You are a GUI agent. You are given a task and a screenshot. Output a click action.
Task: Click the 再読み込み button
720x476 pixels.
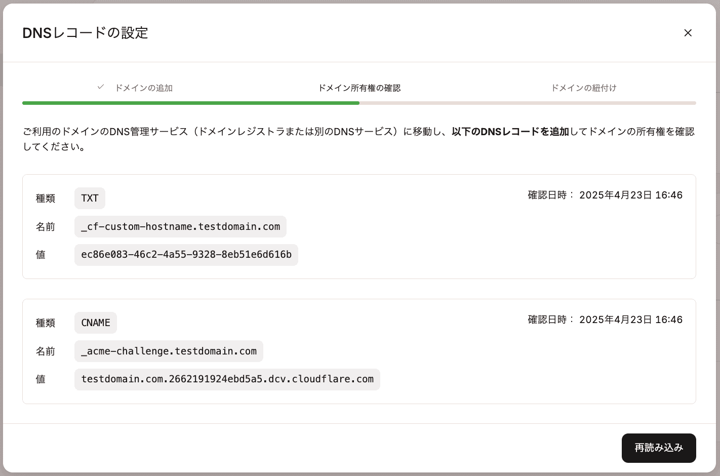pos(659,448)
